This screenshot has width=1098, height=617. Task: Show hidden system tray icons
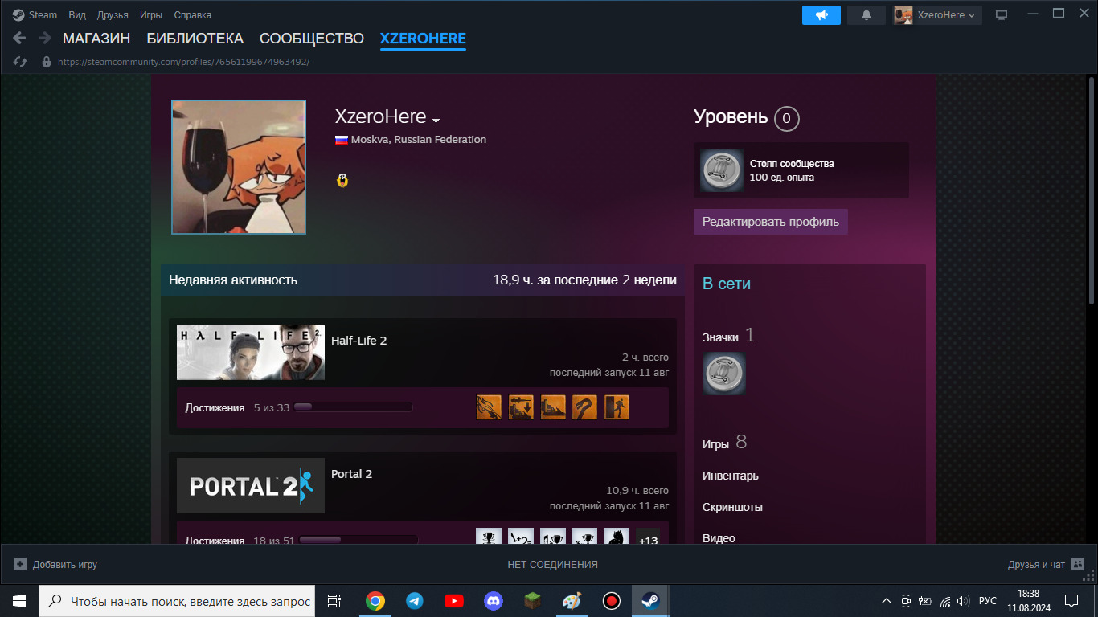click(x=887, y=601)
